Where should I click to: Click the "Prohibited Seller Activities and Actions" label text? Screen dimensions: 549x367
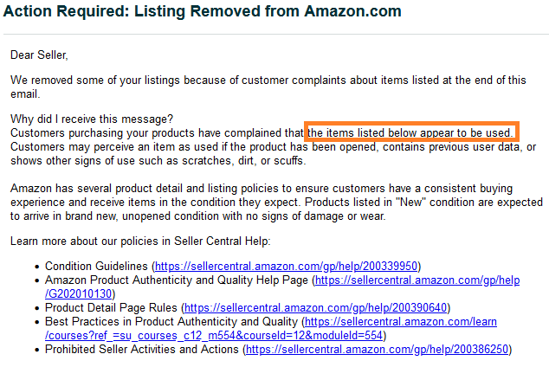point(142,349)
